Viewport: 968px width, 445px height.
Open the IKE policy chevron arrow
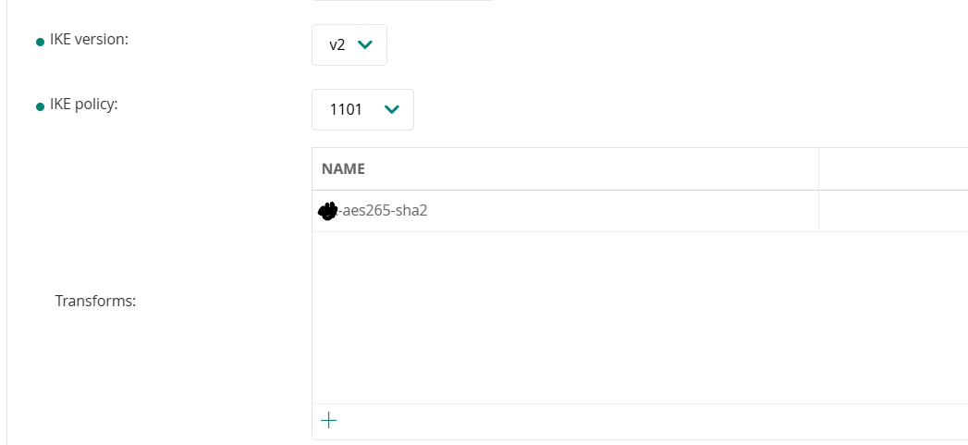click(x=391, y=110)
